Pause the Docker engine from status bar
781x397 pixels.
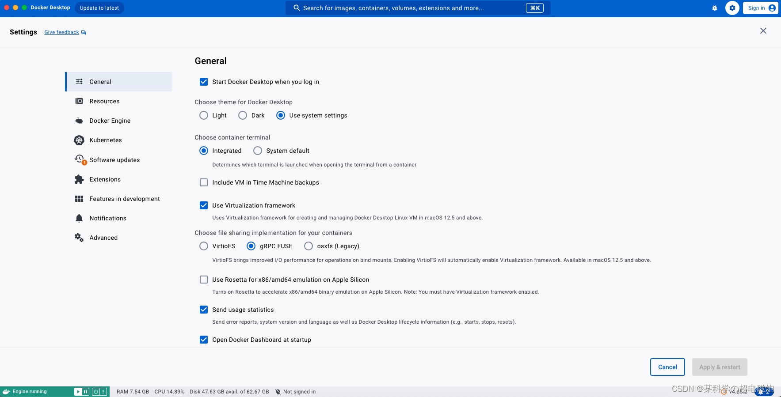click(x=86, y=392)
